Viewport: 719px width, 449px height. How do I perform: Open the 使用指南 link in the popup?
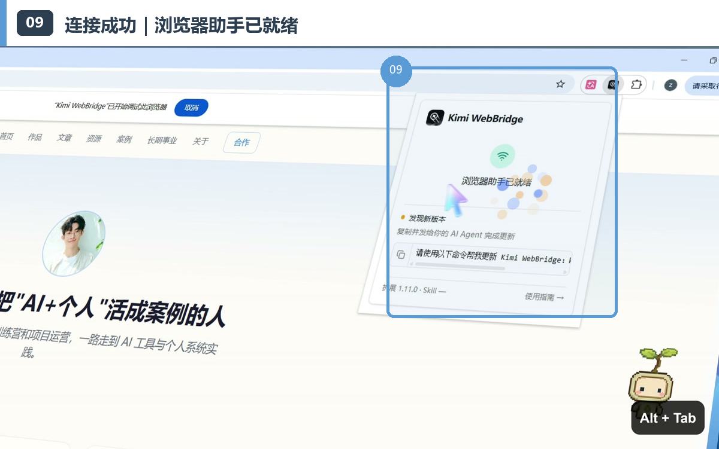click(x=544, y=297)
